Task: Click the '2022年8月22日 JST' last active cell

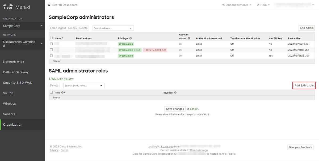Action: tap(299, 44)
